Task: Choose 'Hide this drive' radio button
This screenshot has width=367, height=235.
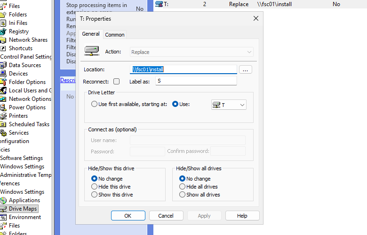Action: [95, 187]
